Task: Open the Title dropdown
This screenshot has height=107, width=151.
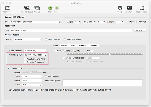Action: 35,22
